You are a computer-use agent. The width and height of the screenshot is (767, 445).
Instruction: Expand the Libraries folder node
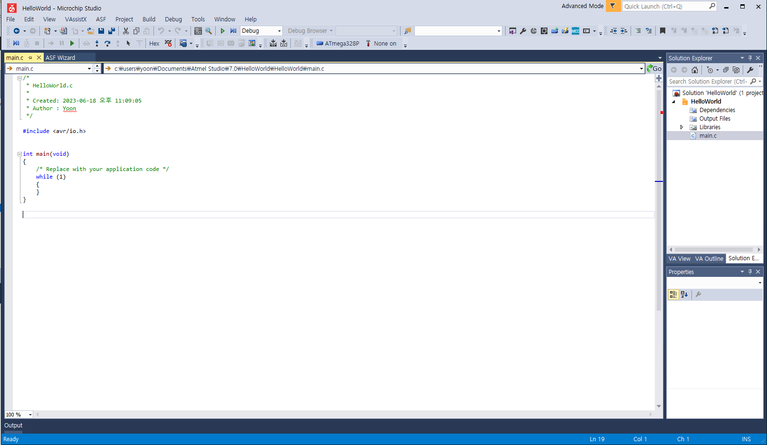pos(681,127)
